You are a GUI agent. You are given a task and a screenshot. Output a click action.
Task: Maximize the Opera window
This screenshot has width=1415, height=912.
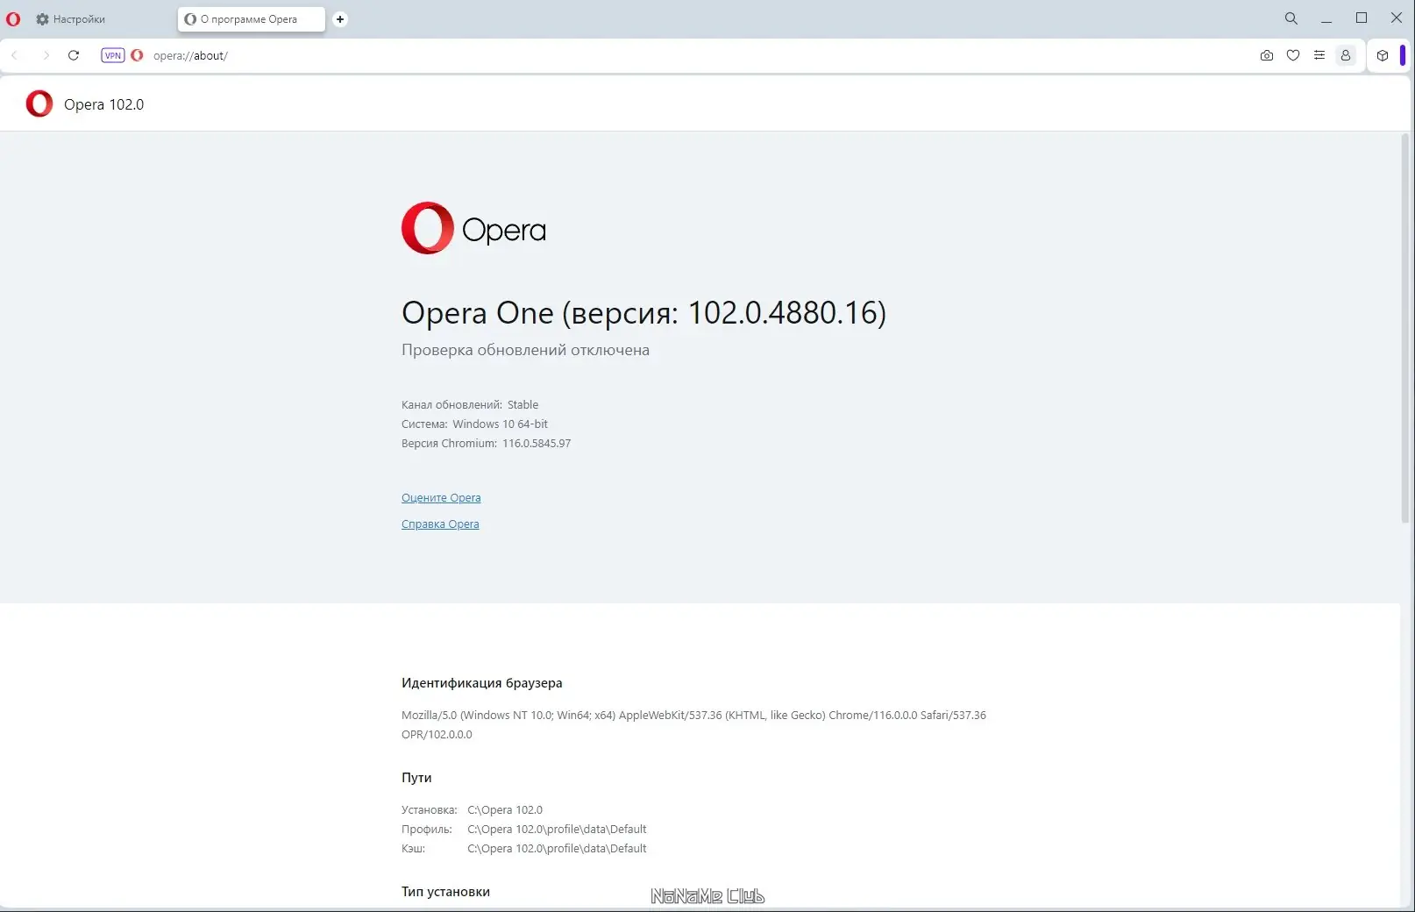coord(1362,18)
